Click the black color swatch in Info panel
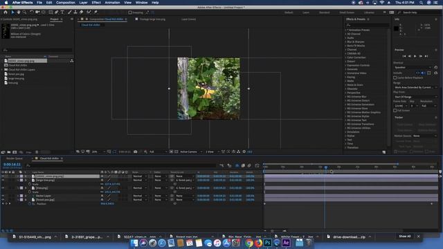Screen dimensions: 443x249 (397, 28)
